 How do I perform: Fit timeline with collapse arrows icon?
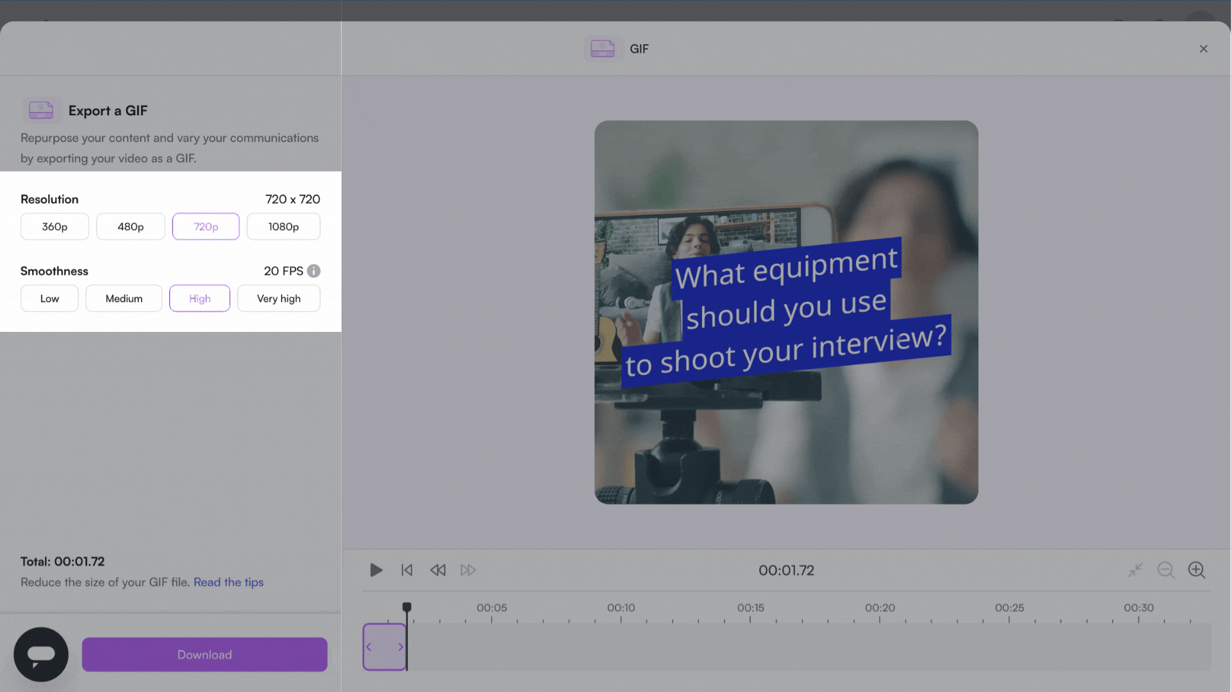click(1135, 570)
